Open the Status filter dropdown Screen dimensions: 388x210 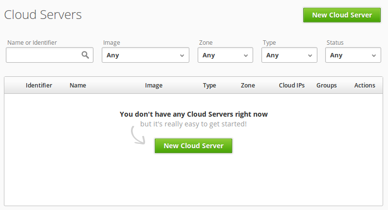(x=353, y=55)
